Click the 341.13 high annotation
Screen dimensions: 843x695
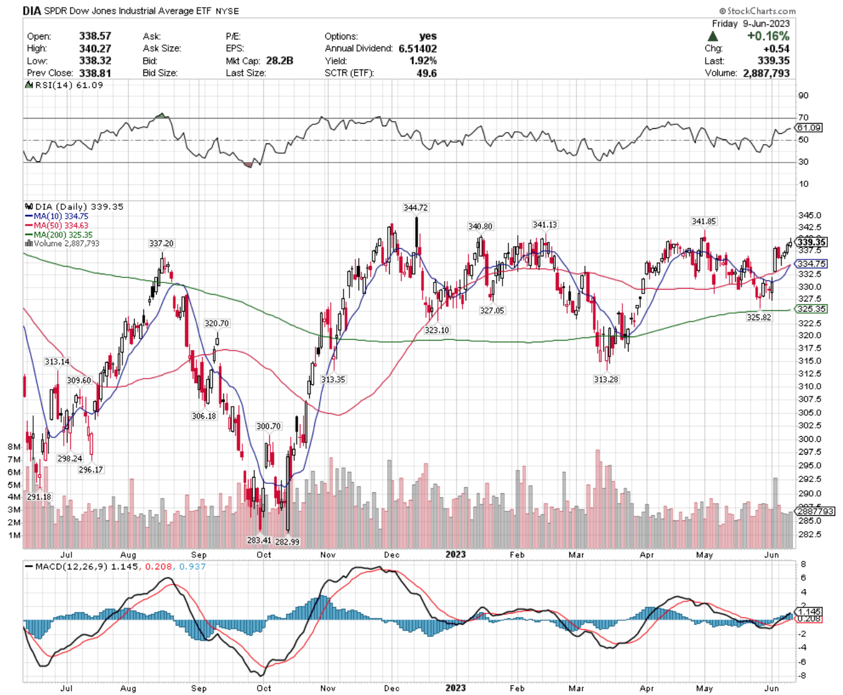coord(545,224)
